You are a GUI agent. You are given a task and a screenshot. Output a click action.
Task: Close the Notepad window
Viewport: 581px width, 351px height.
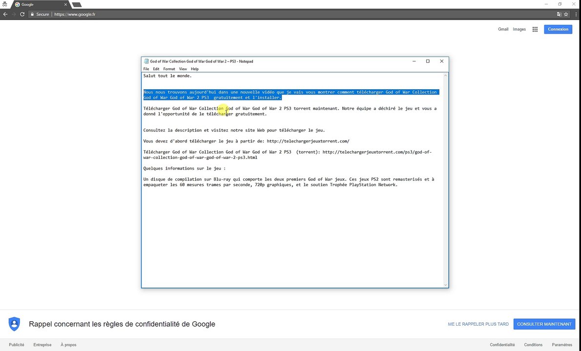[x=441, y=61]
